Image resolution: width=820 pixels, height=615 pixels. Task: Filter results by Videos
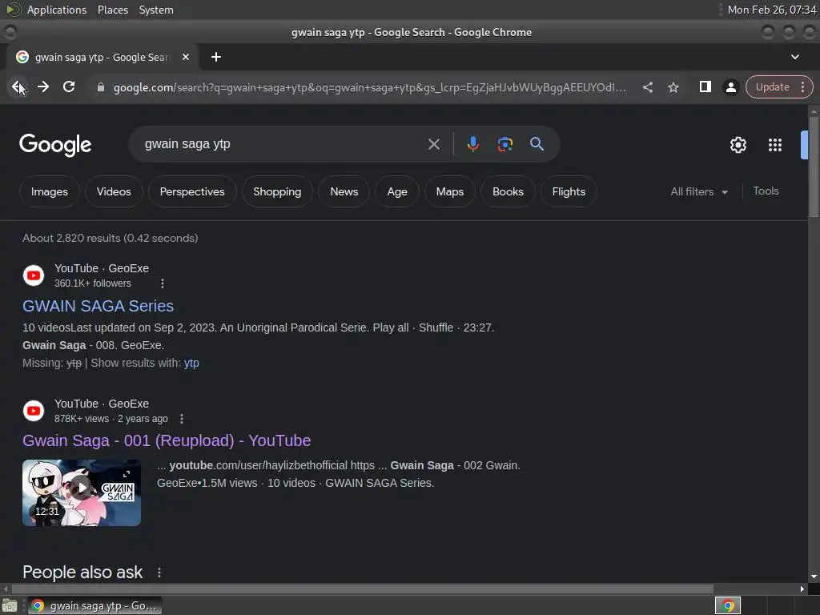(114, 191)
